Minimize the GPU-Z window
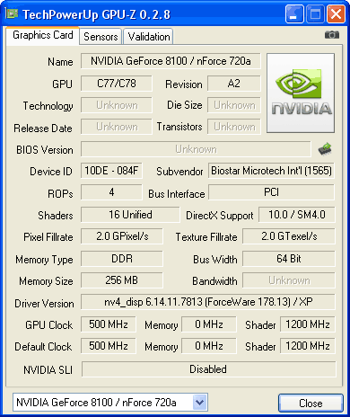The height and width of the screenshot is (417, 350). pos(294,14)
